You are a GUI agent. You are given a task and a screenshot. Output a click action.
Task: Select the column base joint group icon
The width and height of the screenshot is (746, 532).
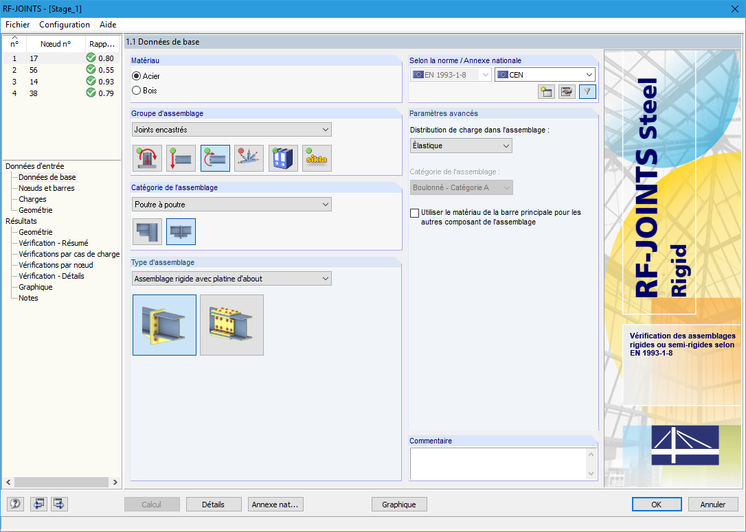(x=148, y=159)
